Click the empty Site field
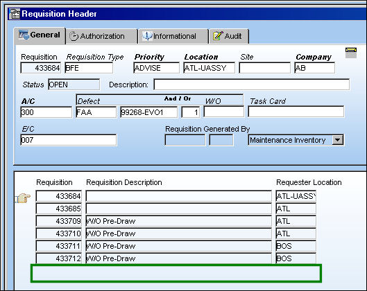The image size is (367, 291). tap(265, 68)
